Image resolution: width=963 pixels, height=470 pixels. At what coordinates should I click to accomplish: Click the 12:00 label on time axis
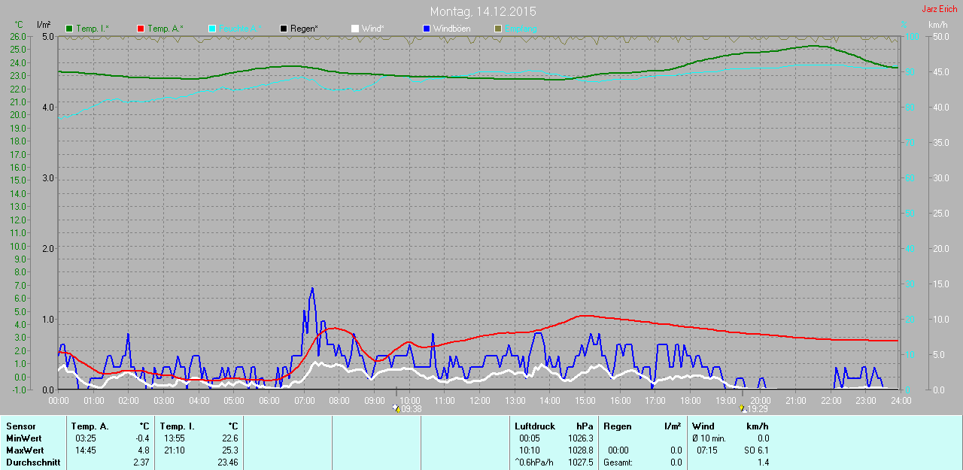(x=479, y=401)
